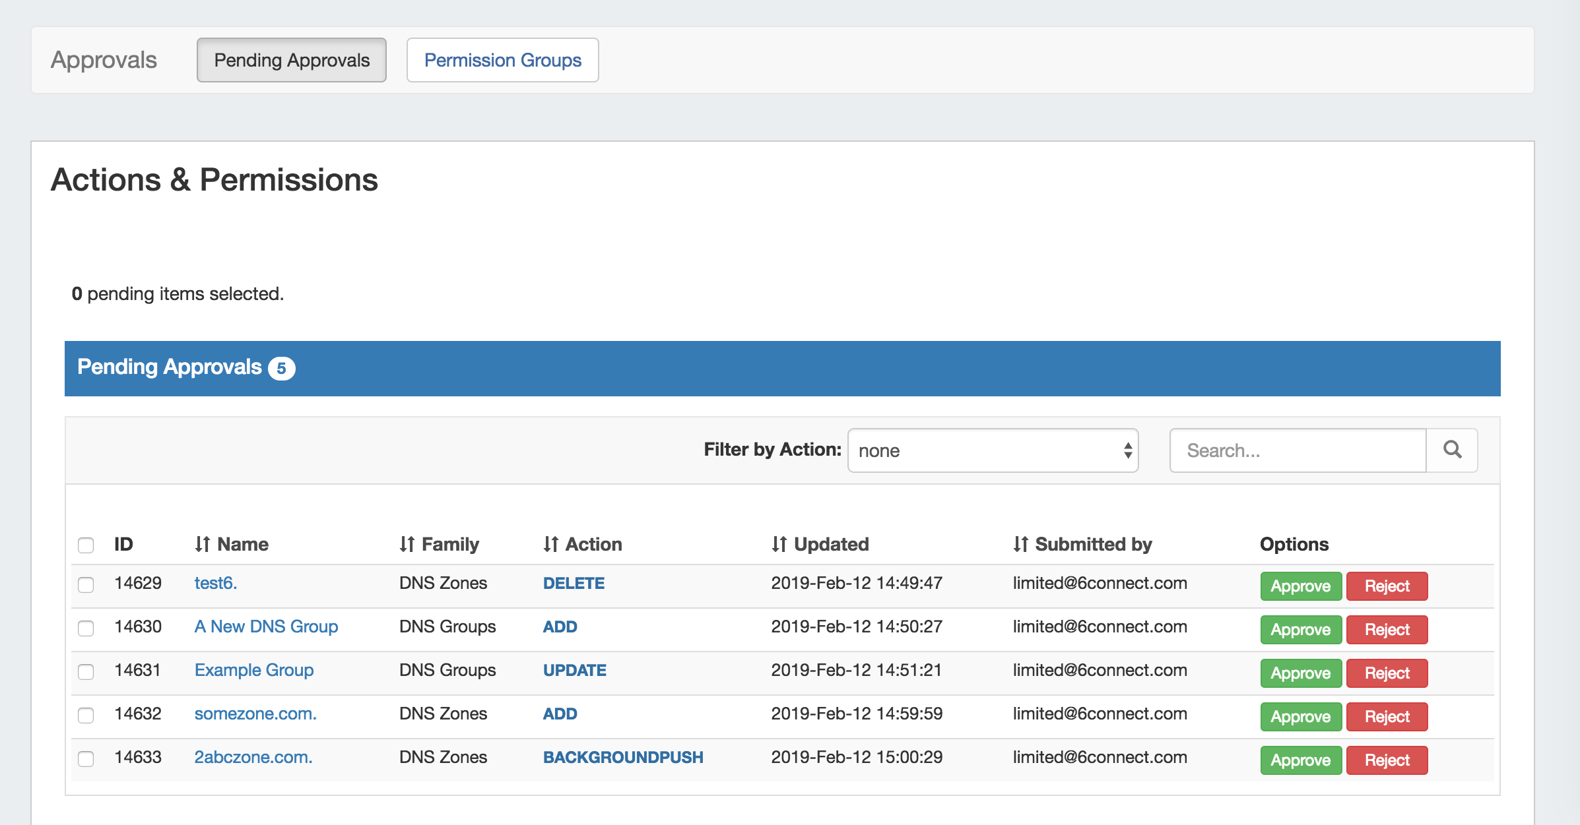1580x825 pixels.
Task: Switch to Permission Groups tab
Action: (502, 60)
